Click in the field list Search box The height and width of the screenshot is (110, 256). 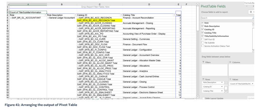click(226, 18)
